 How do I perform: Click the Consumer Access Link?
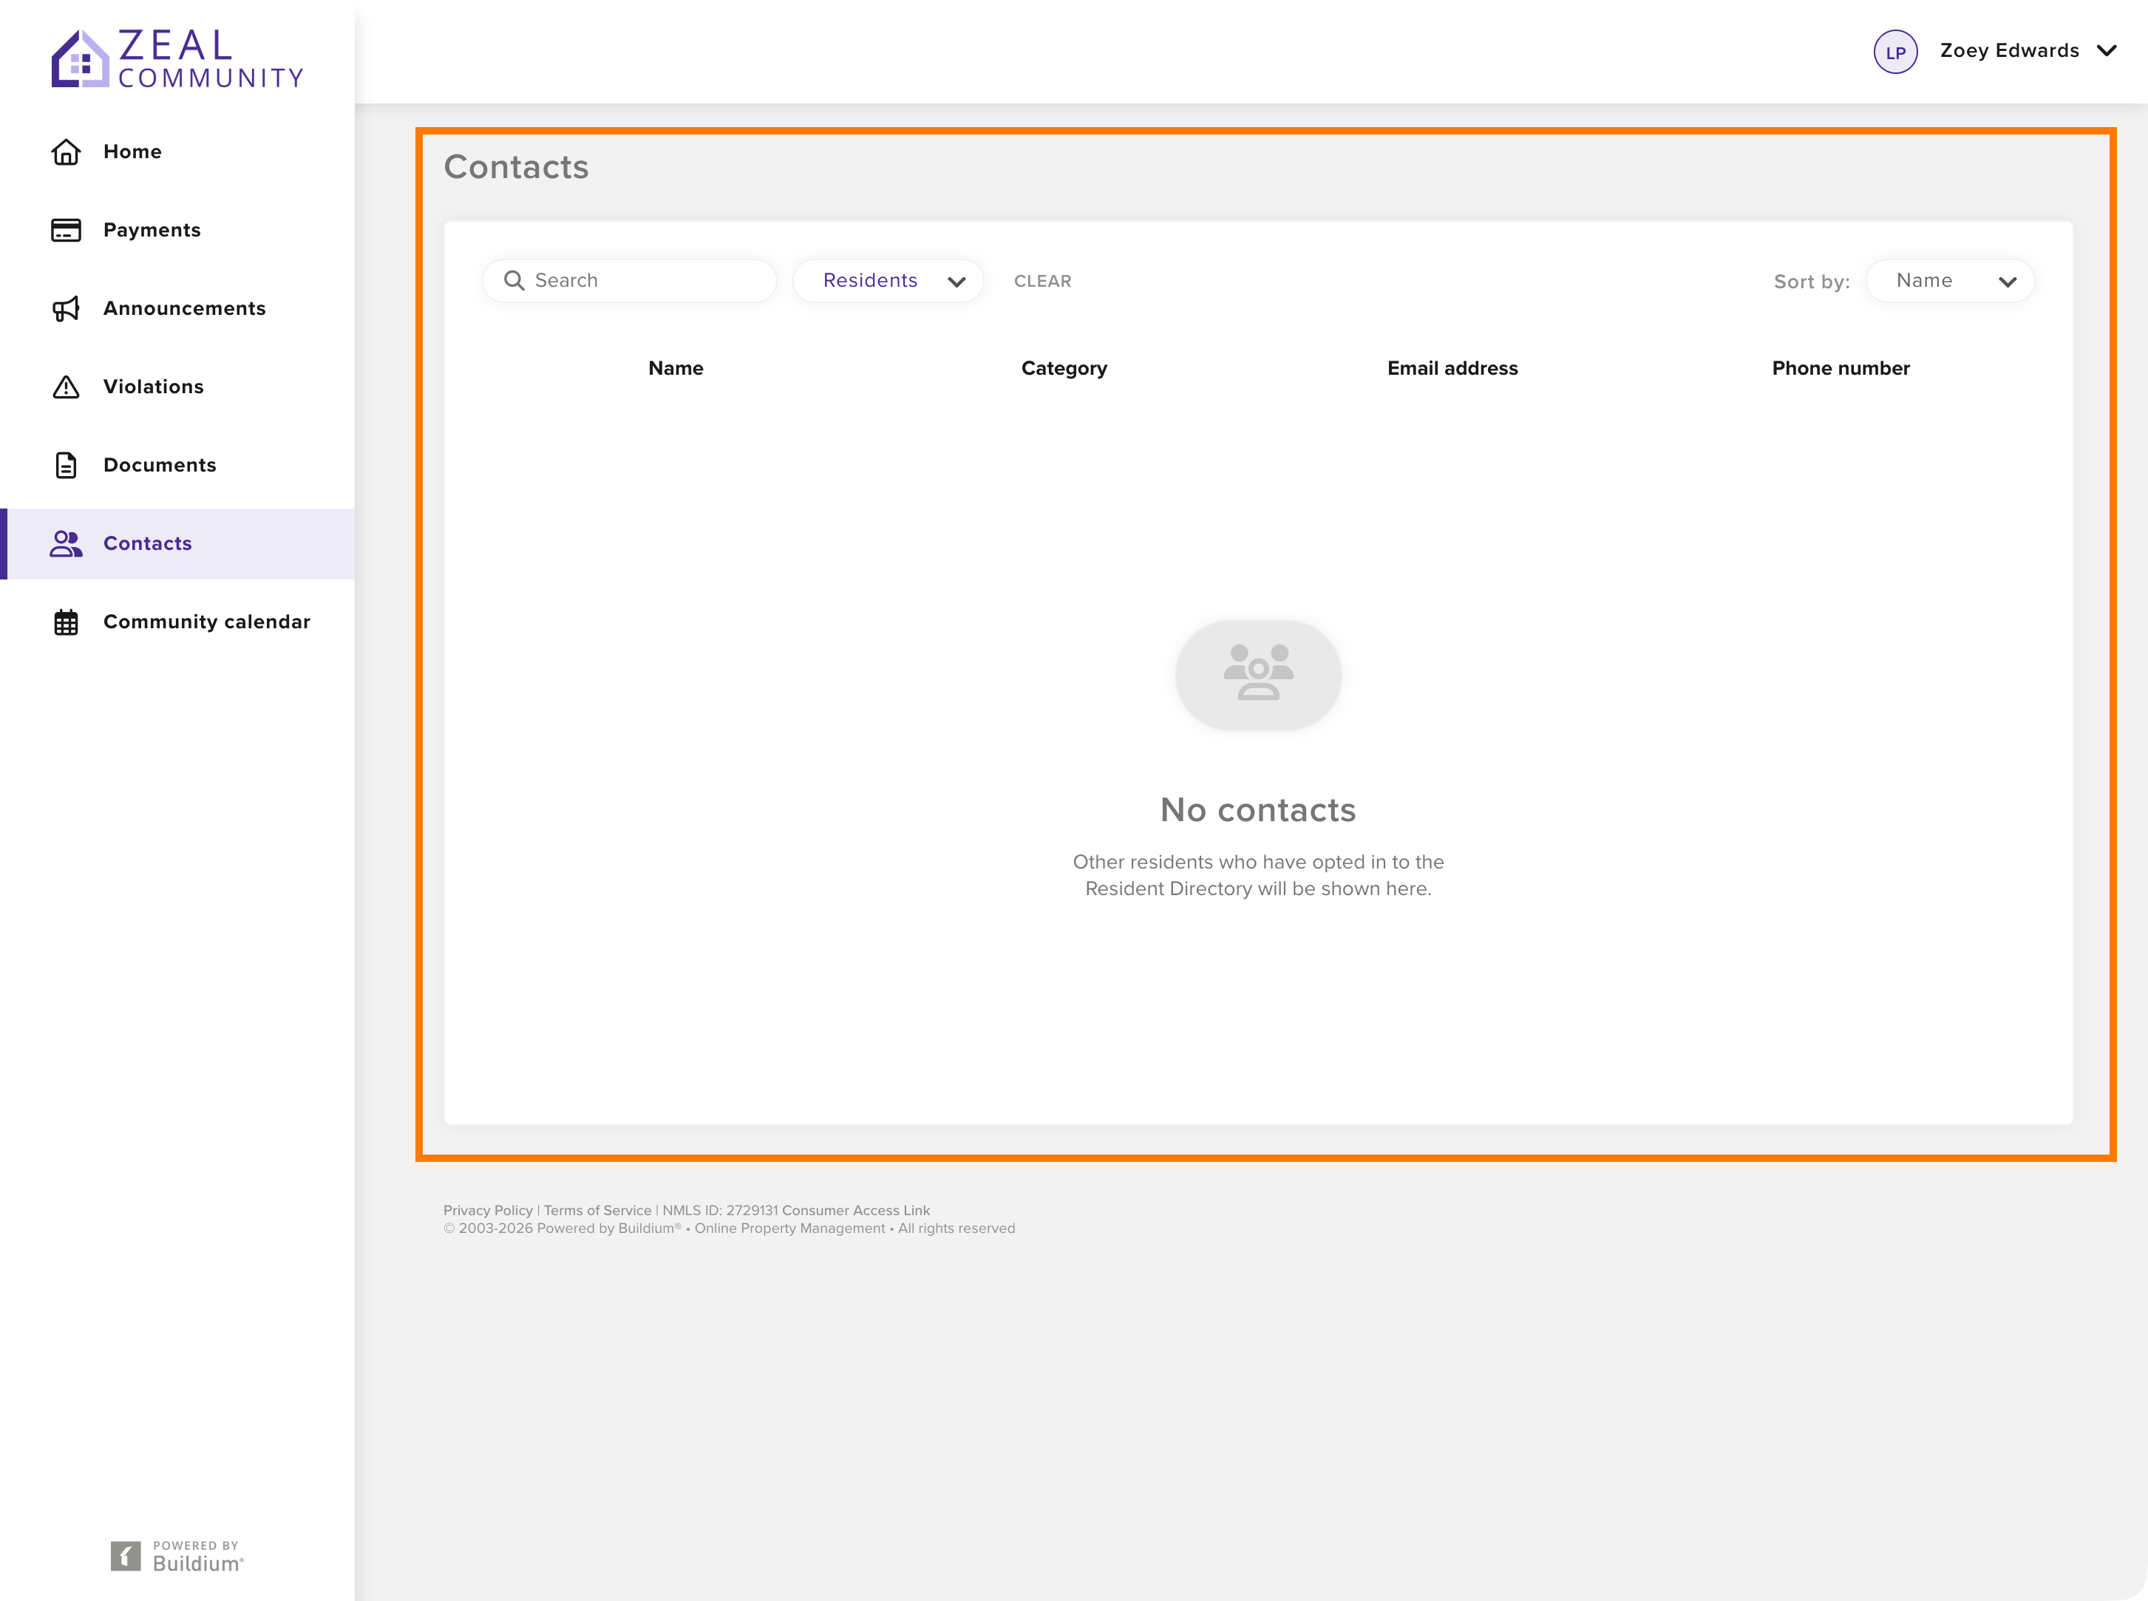(855, 1211)
